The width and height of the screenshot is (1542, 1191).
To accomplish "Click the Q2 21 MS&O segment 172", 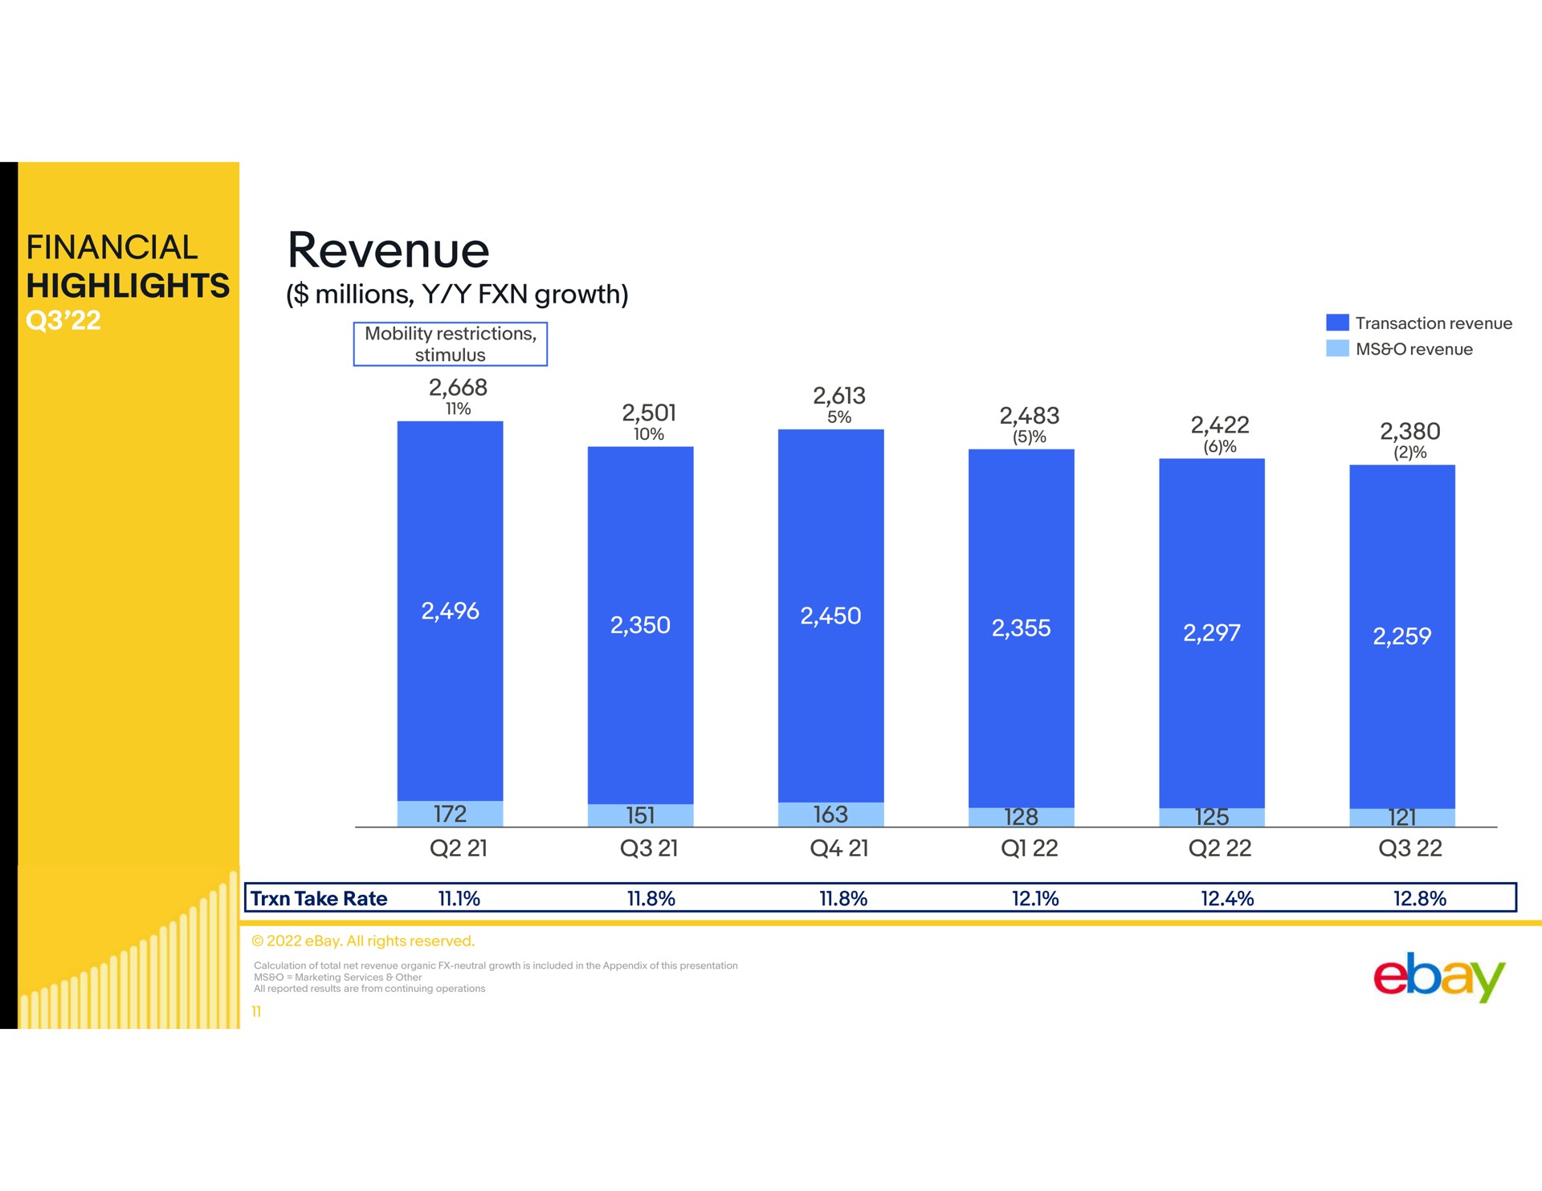I will click(x=451, y=814).
